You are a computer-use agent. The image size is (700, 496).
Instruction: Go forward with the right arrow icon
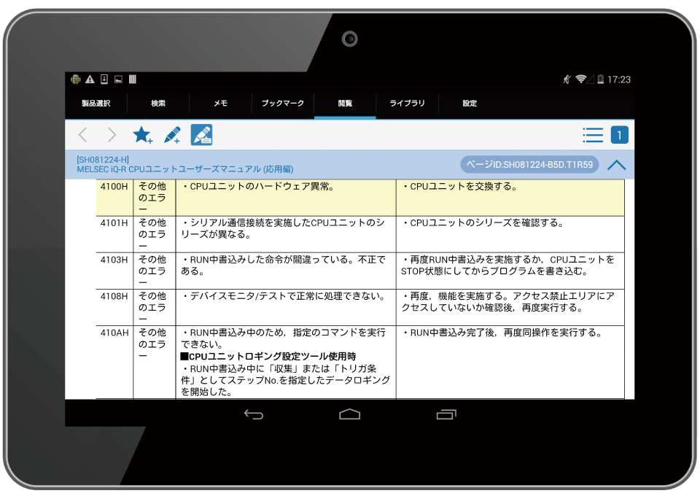click(112, 135)
